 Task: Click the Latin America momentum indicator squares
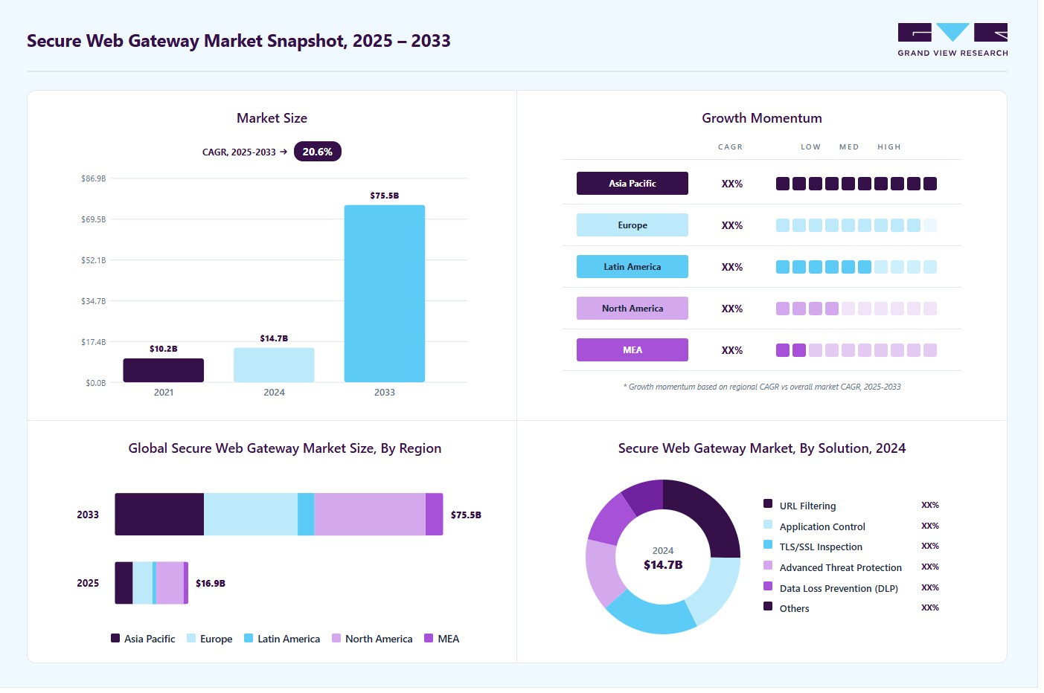856,267
